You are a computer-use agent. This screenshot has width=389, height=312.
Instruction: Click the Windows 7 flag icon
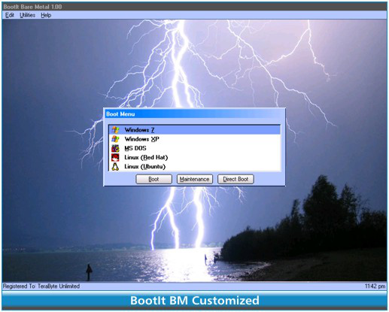115,130
